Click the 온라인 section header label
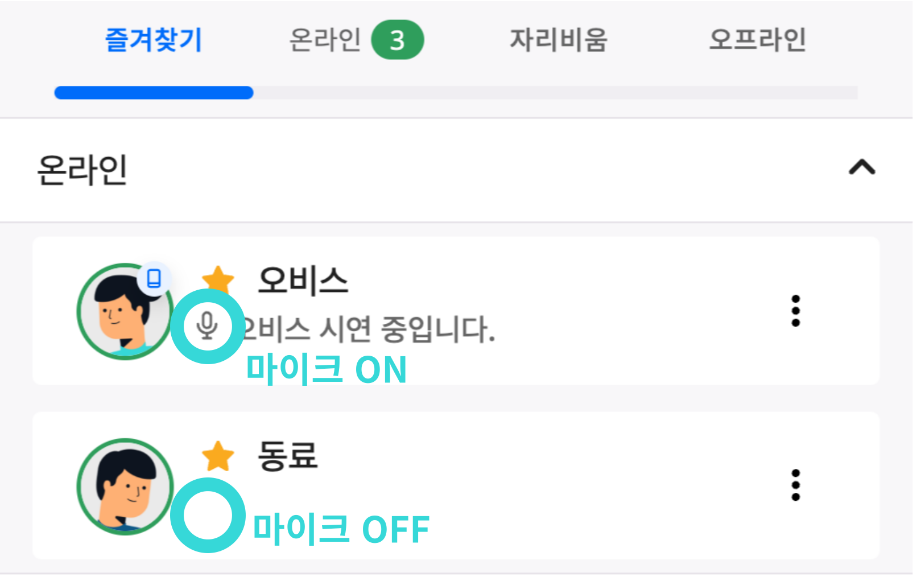The image size is (917, 585). pos(82,170)
